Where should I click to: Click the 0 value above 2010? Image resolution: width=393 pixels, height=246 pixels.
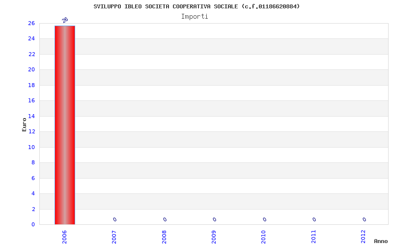265,219
